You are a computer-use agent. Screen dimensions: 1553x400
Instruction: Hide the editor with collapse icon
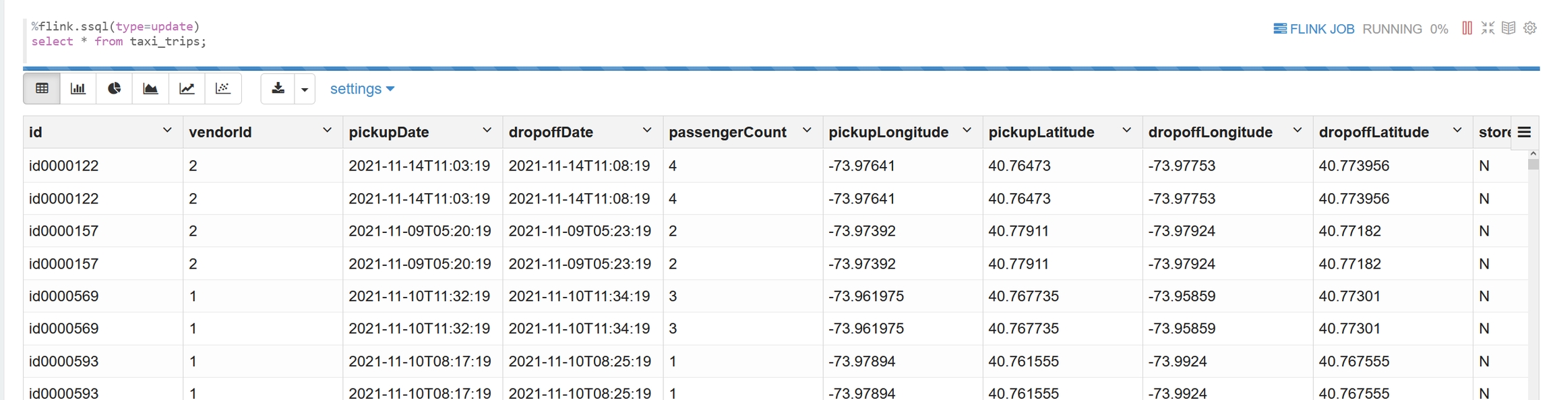click(1488, 28)
